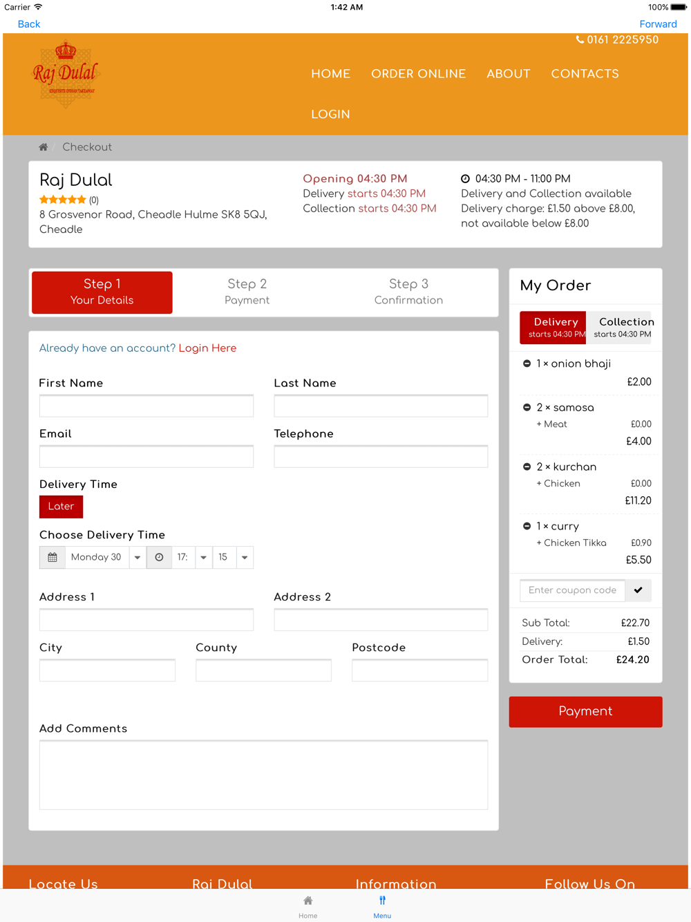Toggle the Later delivery time button
The width and height of the screenshot is (691, 922).
pyautogui.click(x=61, y=507)
